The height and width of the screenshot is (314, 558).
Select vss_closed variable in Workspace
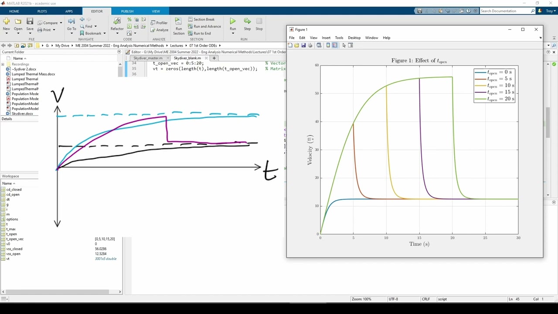pos(14,249)
